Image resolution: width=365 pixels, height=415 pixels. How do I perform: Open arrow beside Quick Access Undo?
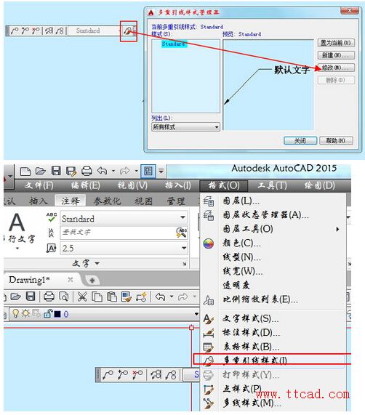pos(113,171)
